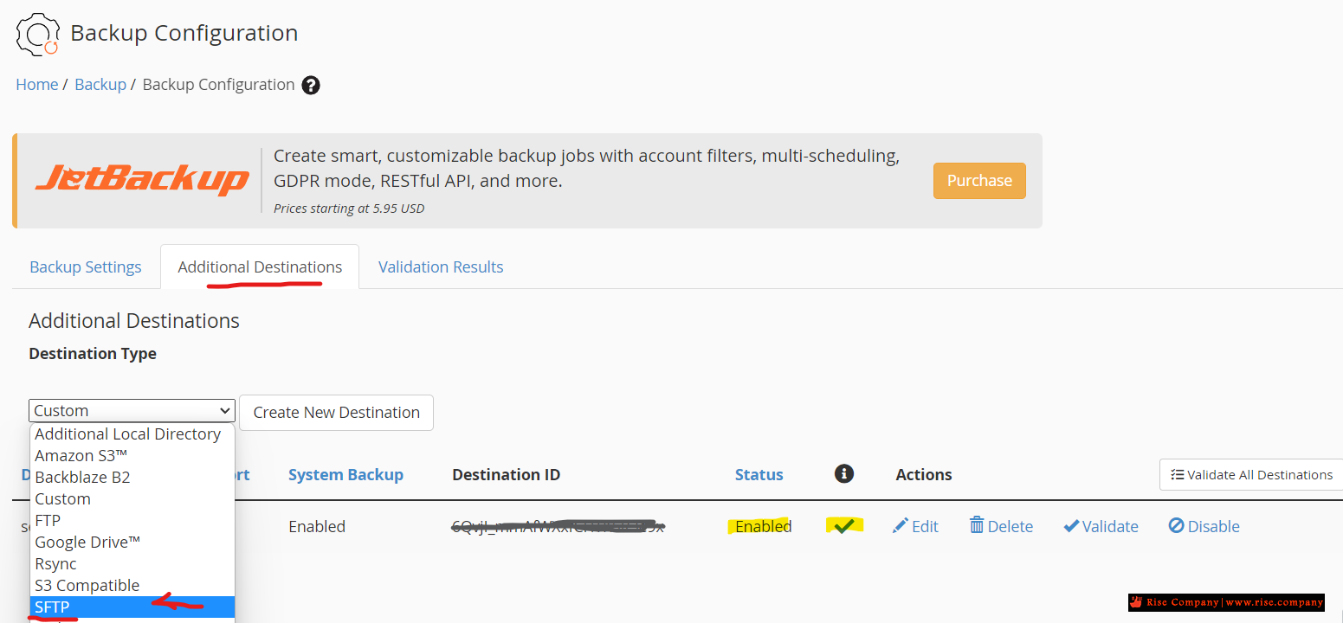Click the Destination ID column header
Image resolution: width=1343 pixels, height=623 pixels.
[506, 475]
